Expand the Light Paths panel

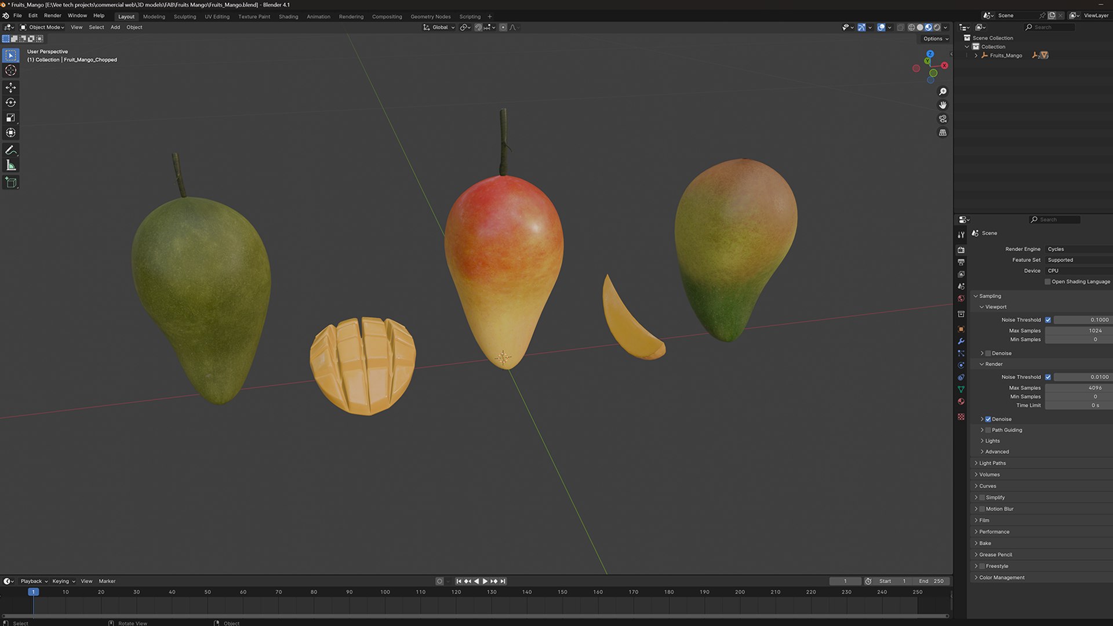(x=992, y=463)
